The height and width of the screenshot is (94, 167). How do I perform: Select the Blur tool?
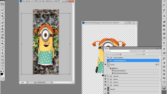tap(2, 41)
